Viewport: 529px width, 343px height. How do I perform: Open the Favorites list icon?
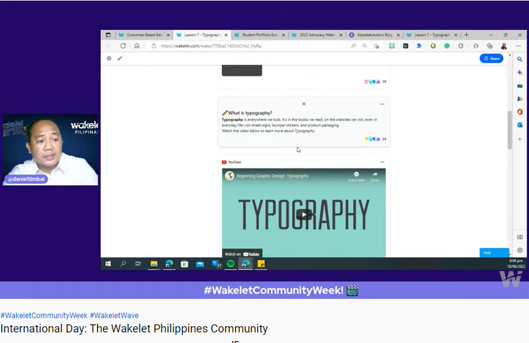pos(476,46)
